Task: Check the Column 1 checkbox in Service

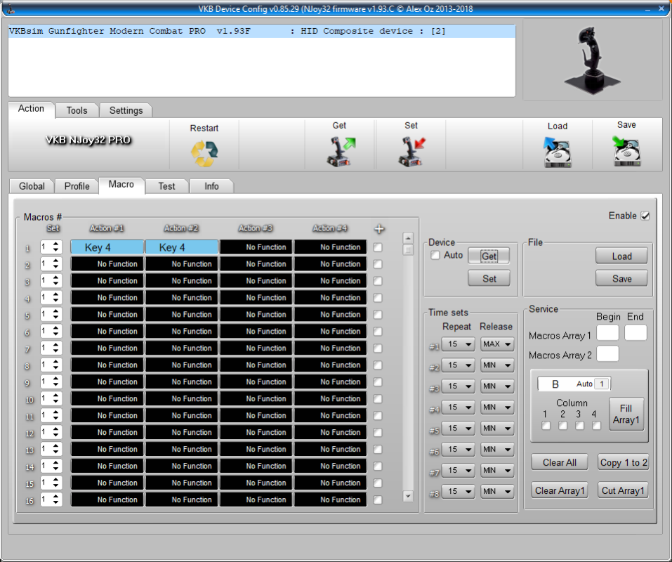Action: click(x=546, y=426)
